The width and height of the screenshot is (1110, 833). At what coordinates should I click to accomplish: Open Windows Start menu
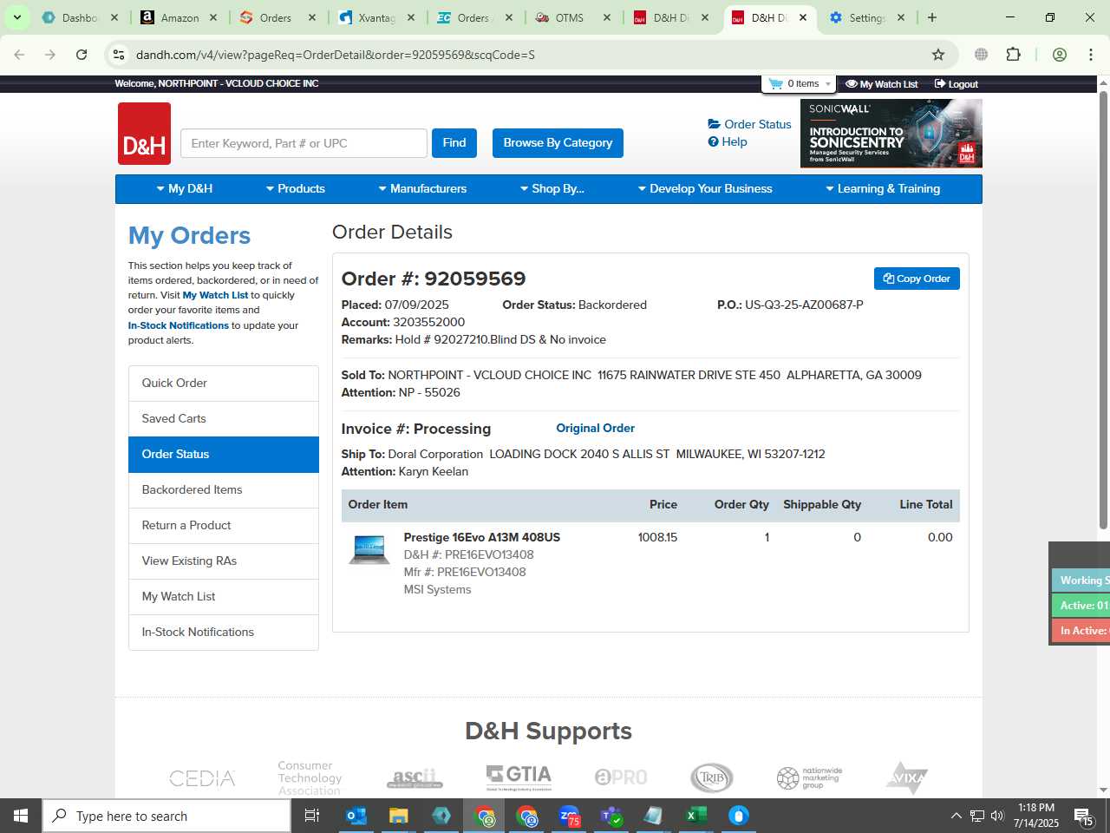(21, 816)
